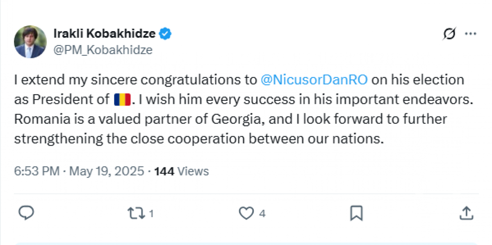492x245 pixels.
Task: Open the reply speech bubble icon
Action: 26,213
